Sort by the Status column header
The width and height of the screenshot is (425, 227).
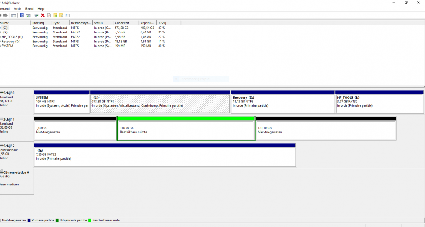(x=102, y=23)
